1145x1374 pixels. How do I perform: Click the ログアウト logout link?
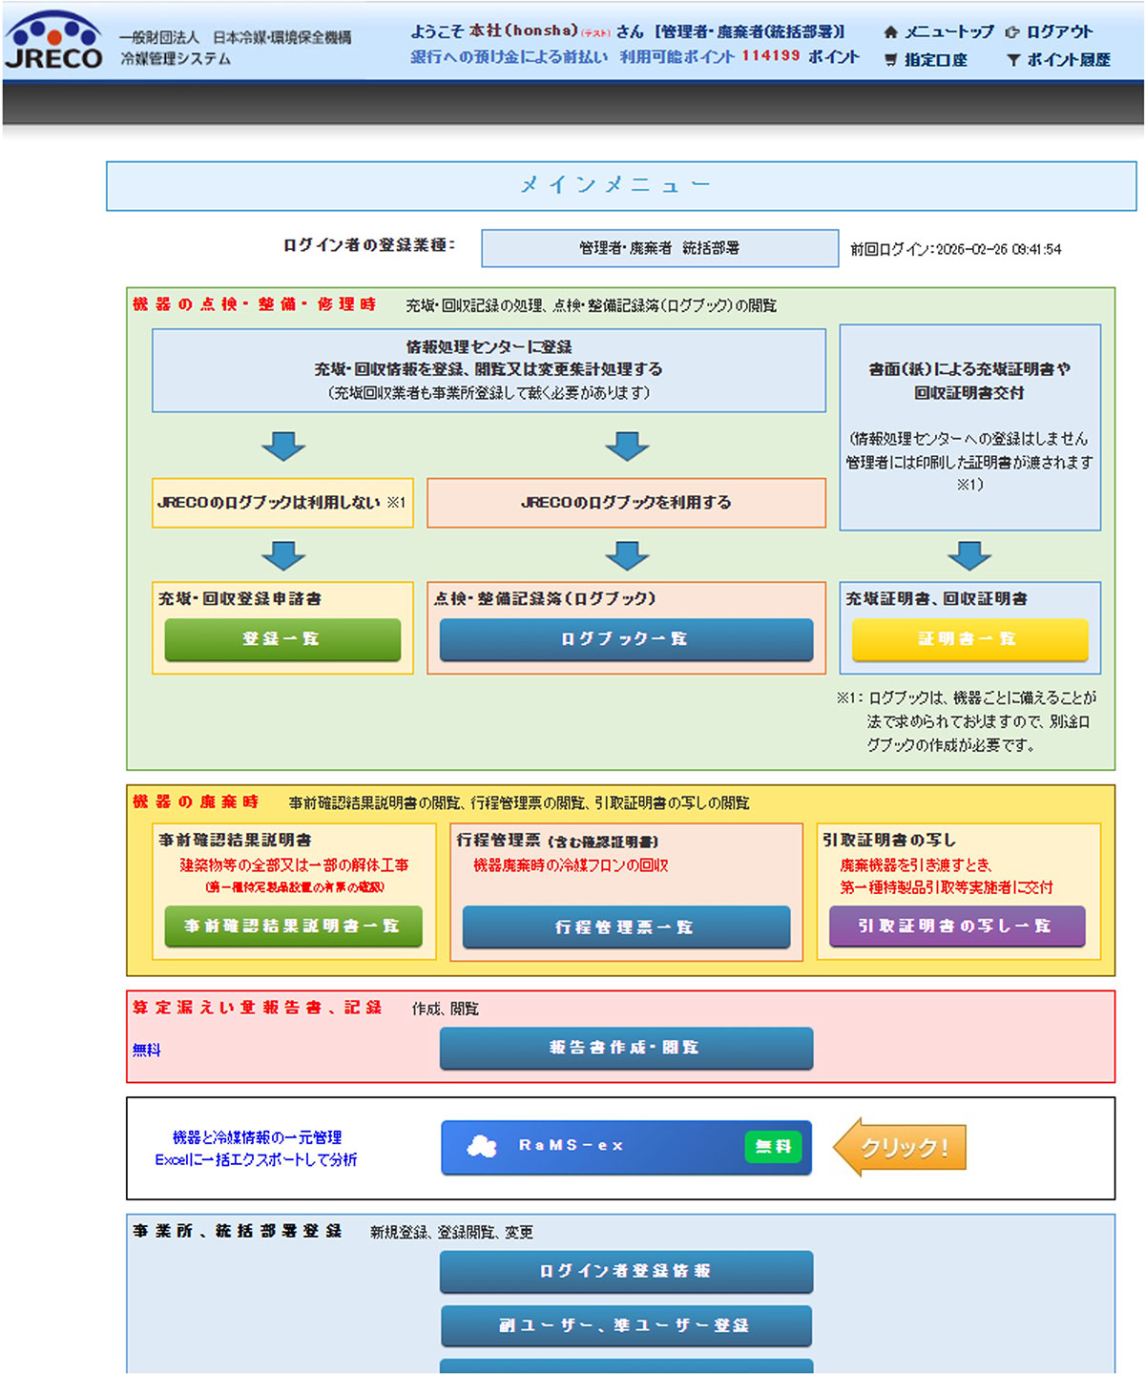point(1058,31)
